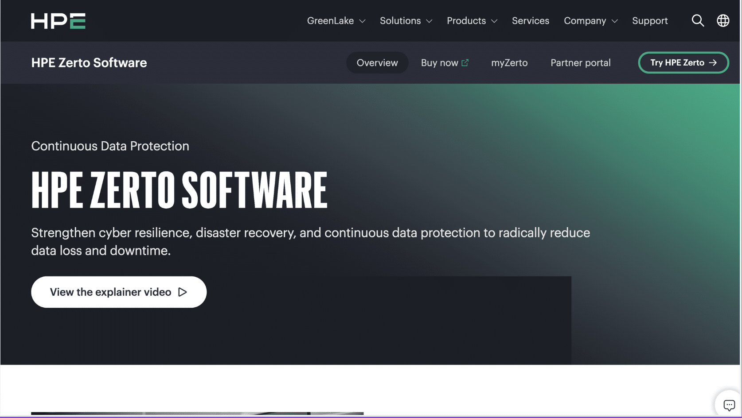This screenshot has width=742, height=418.
Task: Click the external link icon beside Buy now
Action: (x=465, y=63)
